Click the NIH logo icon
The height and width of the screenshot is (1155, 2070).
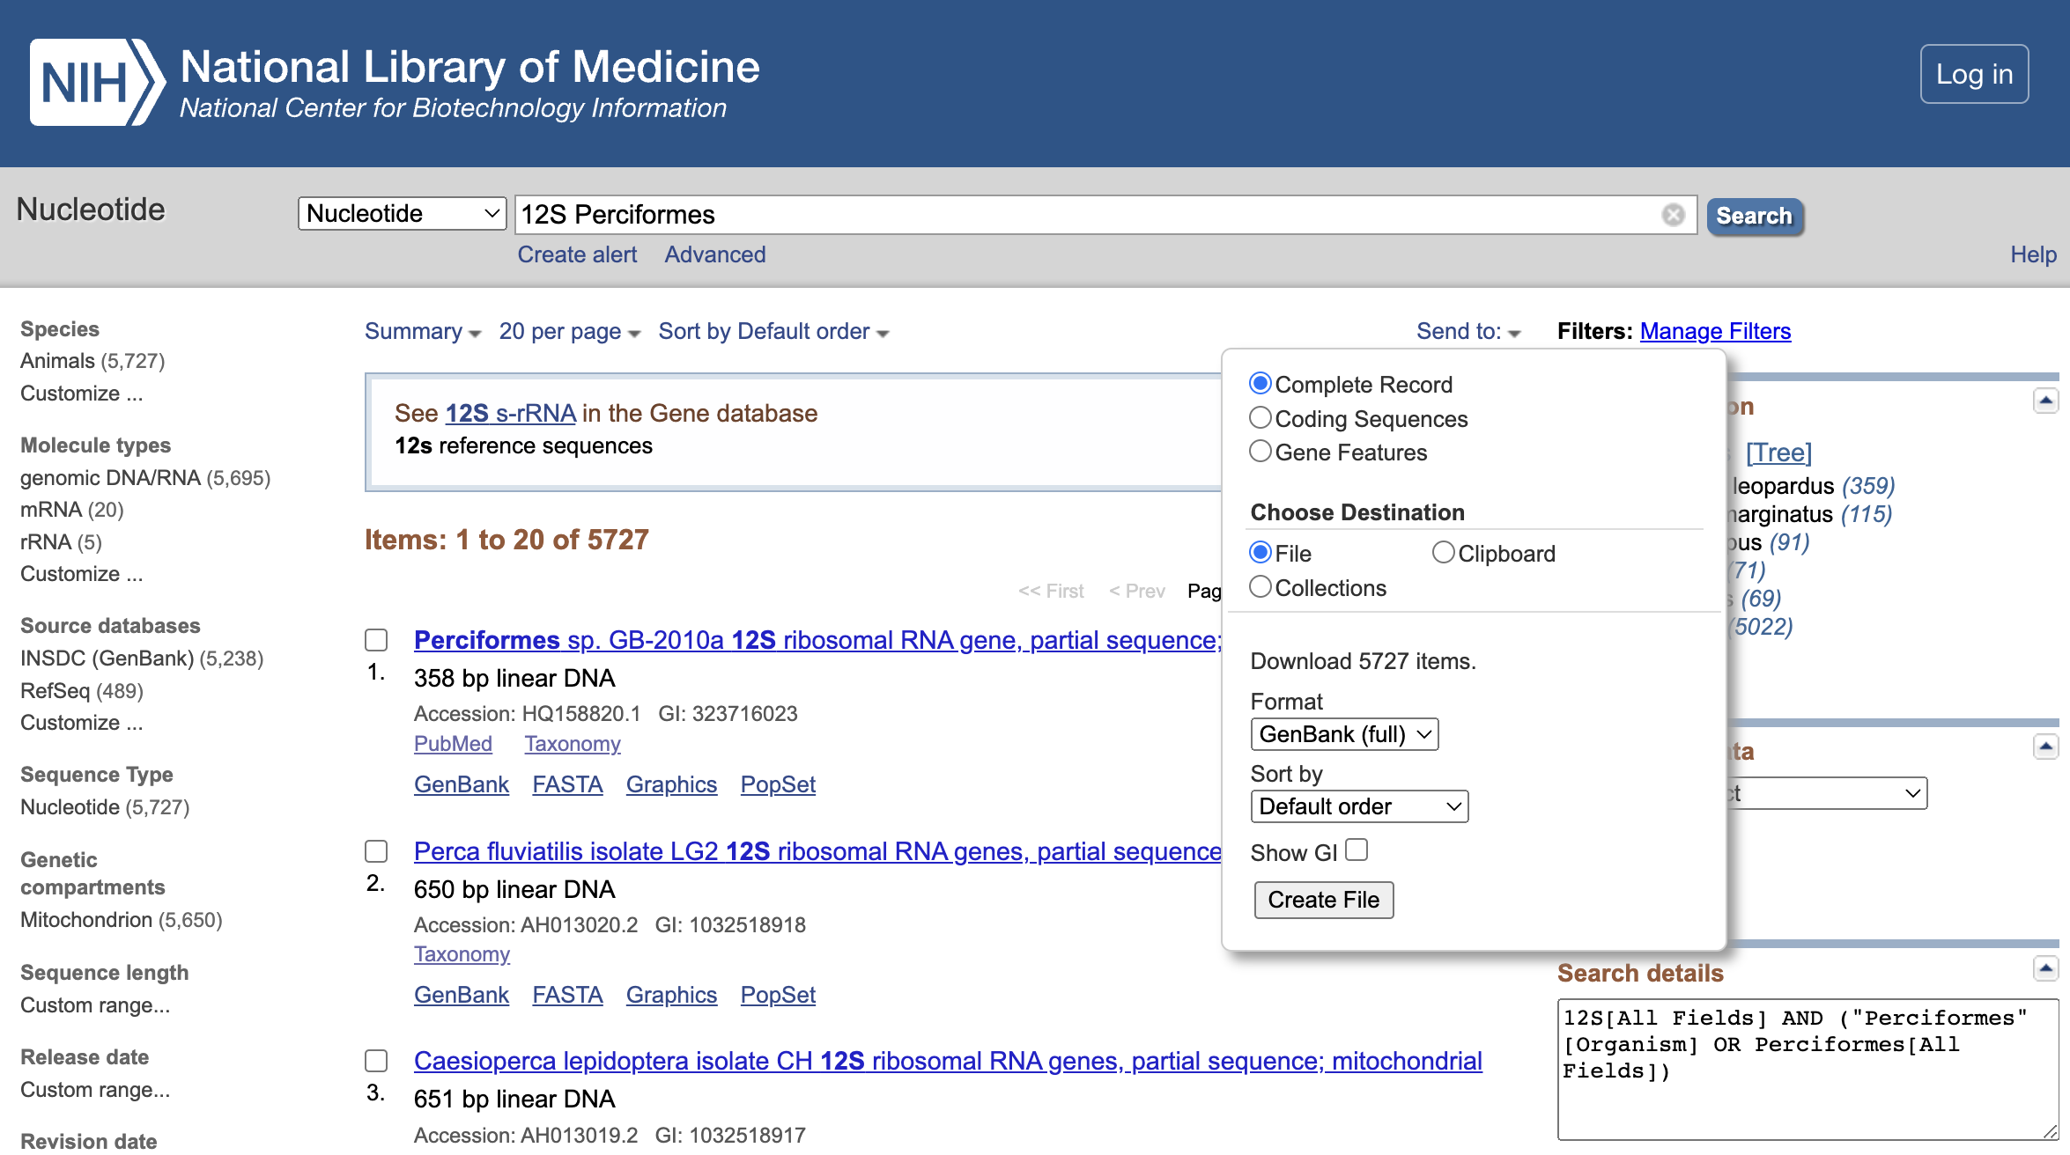point(97,83)
